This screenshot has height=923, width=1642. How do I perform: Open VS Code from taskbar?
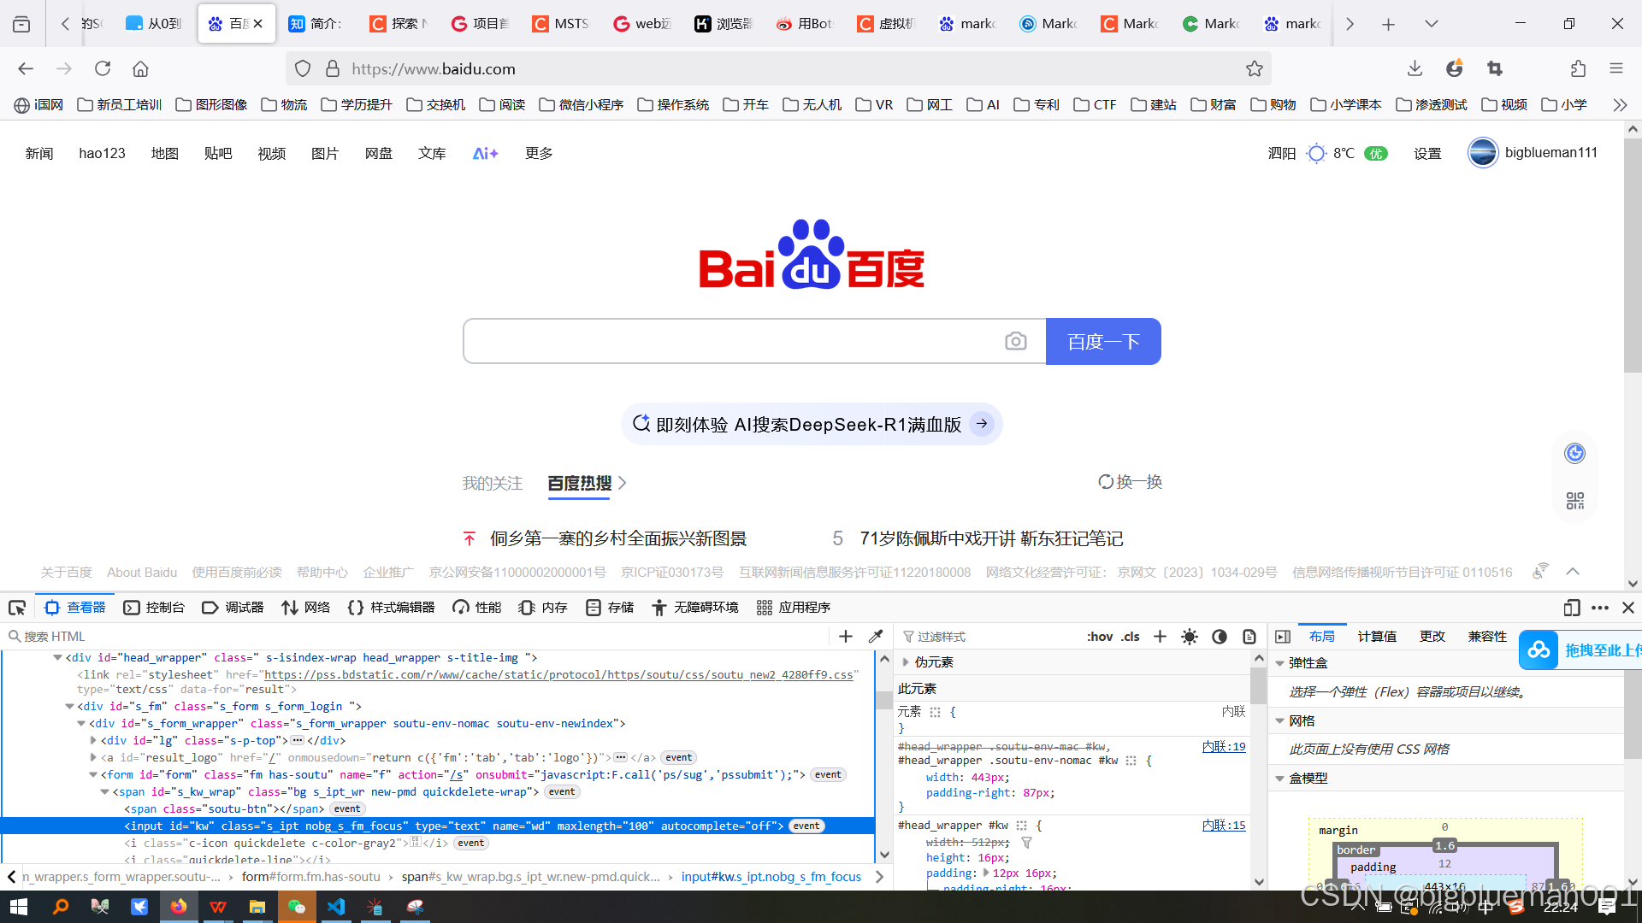click(336, 907)
